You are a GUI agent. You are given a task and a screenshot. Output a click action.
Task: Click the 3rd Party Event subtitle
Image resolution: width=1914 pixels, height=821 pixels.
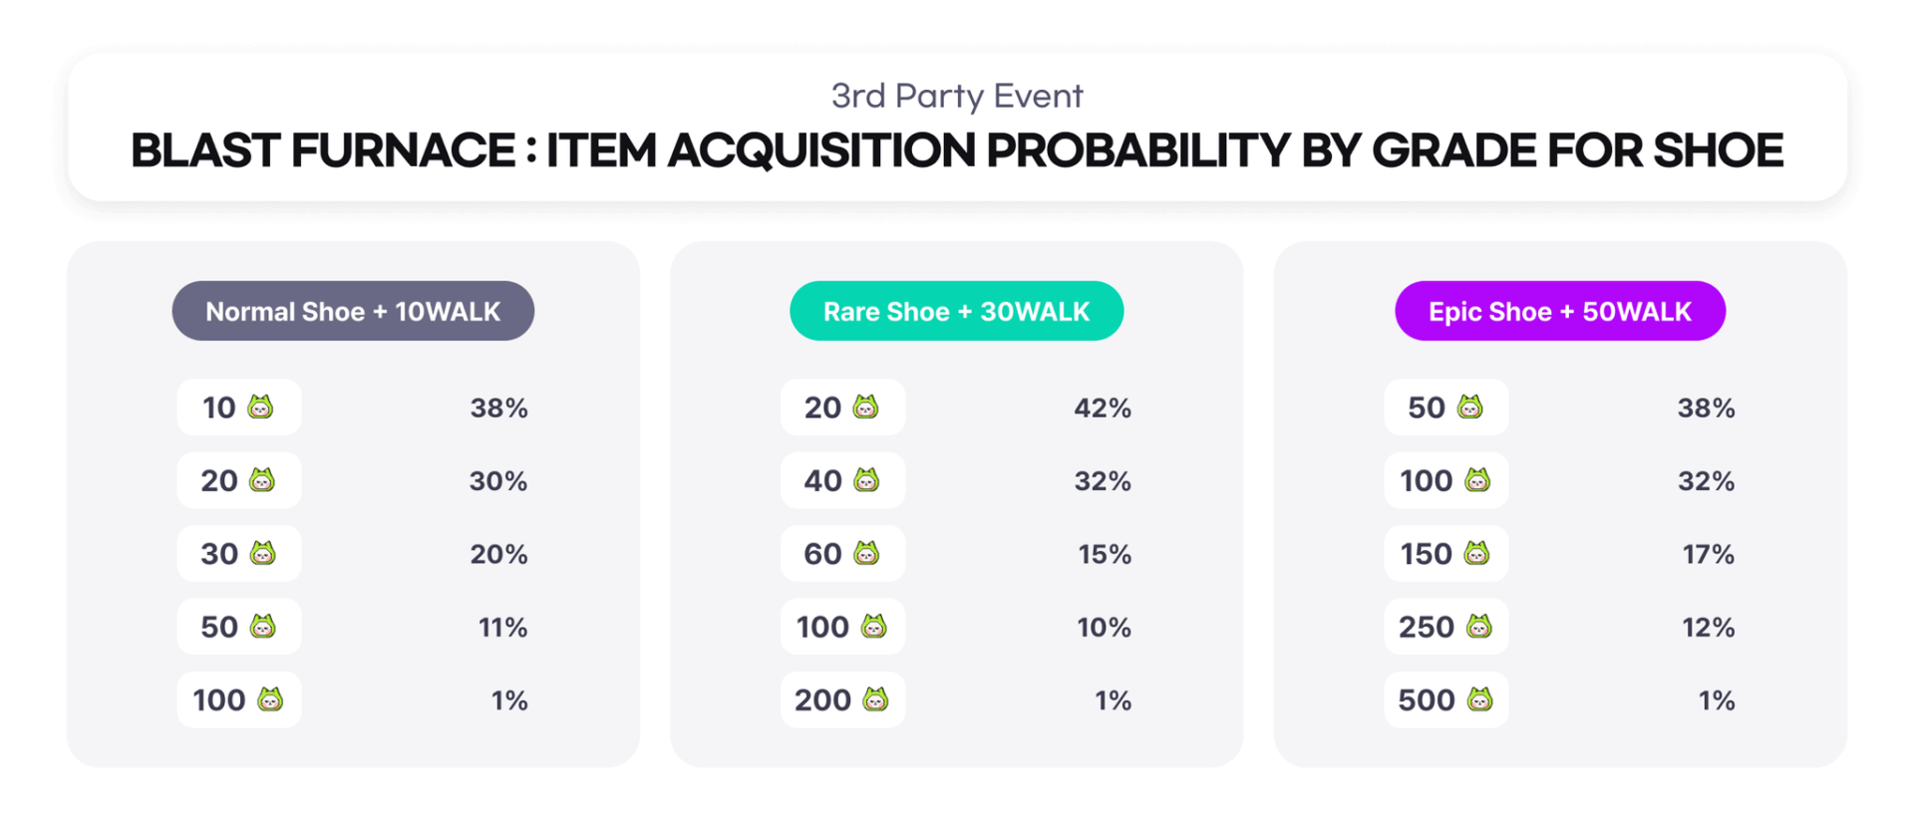tap(957, 96)
